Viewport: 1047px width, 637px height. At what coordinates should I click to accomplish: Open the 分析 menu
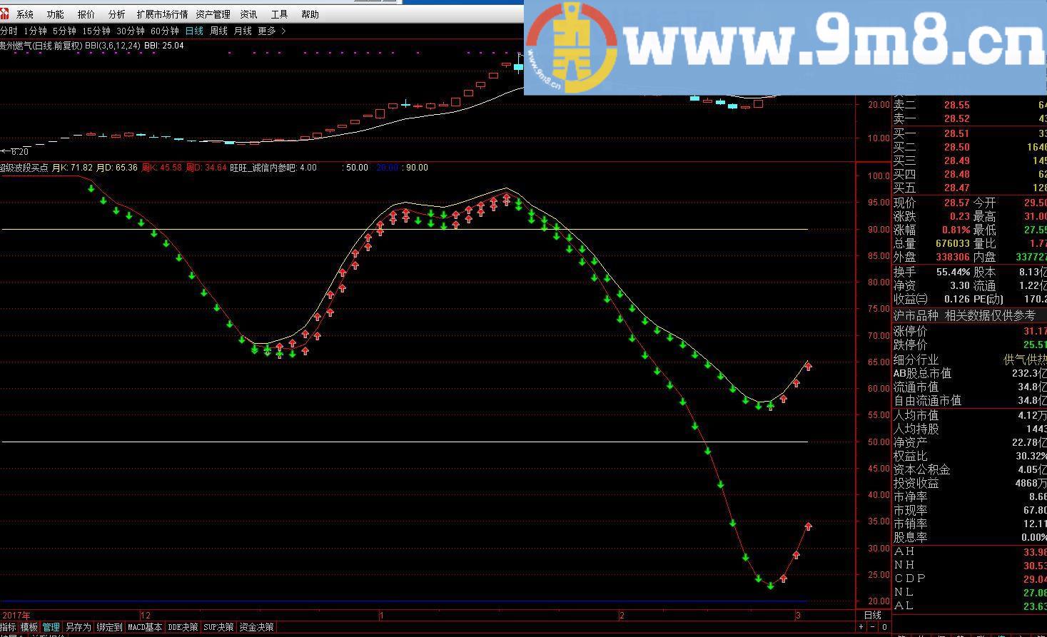click(x=116, y=14)
